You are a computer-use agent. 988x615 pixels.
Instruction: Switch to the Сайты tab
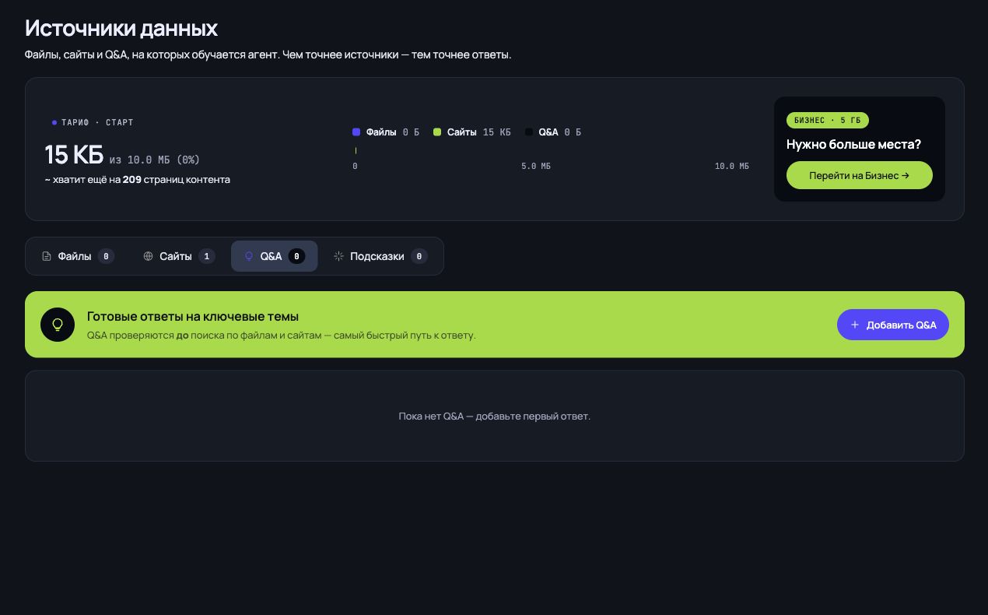tap(179, 256)
